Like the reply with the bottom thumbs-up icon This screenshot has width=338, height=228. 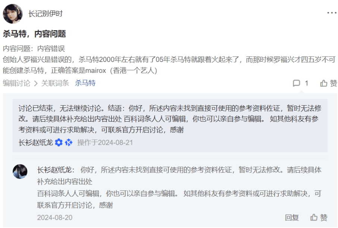coord(314,218)
